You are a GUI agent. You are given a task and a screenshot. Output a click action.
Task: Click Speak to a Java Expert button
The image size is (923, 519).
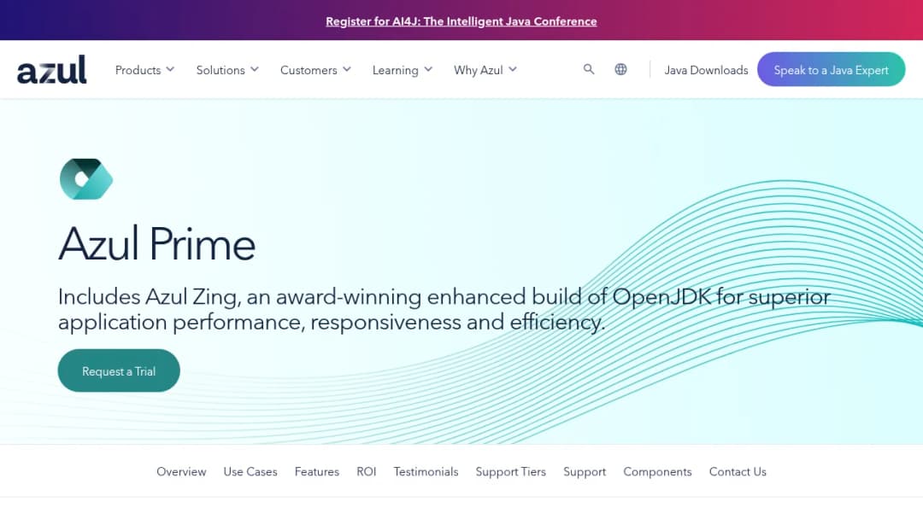pyautogui.click(x=832, y=69)
